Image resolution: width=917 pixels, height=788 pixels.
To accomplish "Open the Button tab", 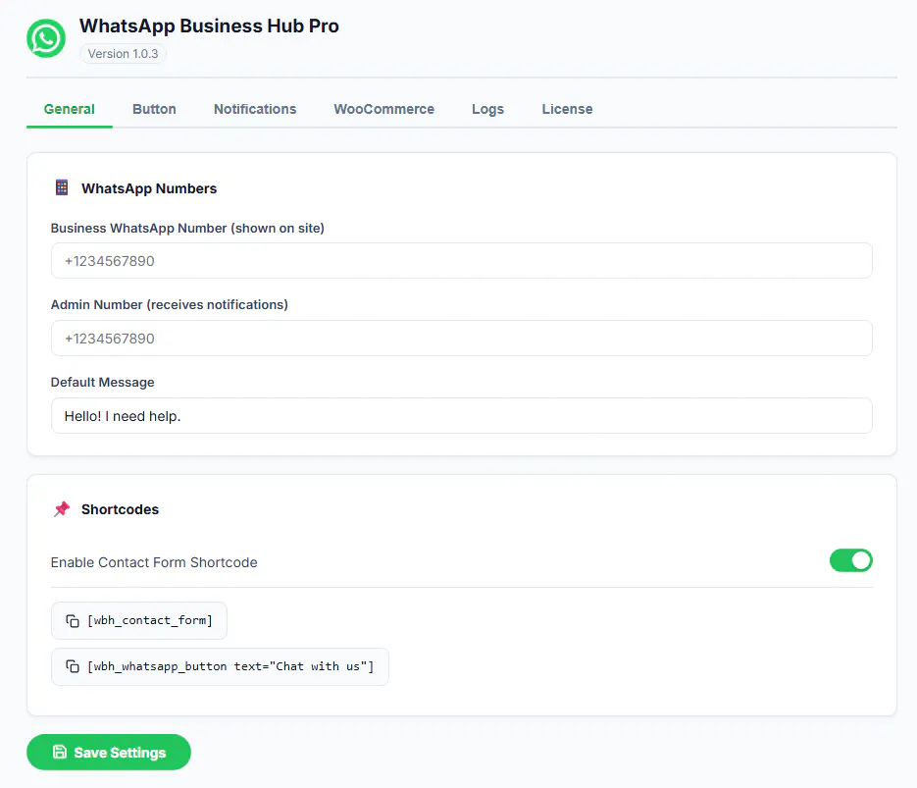I will (154, 109).
